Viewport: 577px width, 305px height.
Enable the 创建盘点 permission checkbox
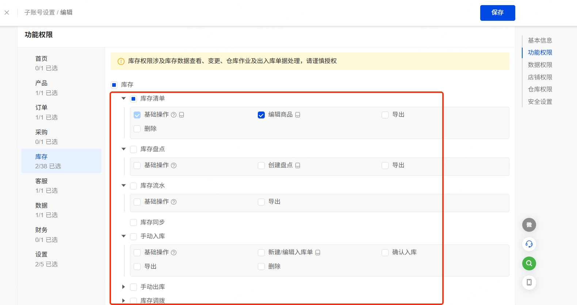tap(261, 166)
